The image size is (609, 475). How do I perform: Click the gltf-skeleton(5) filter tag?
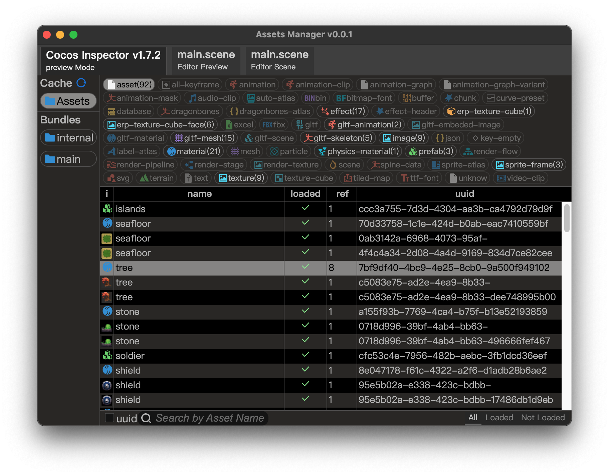[x=338, y=138]
